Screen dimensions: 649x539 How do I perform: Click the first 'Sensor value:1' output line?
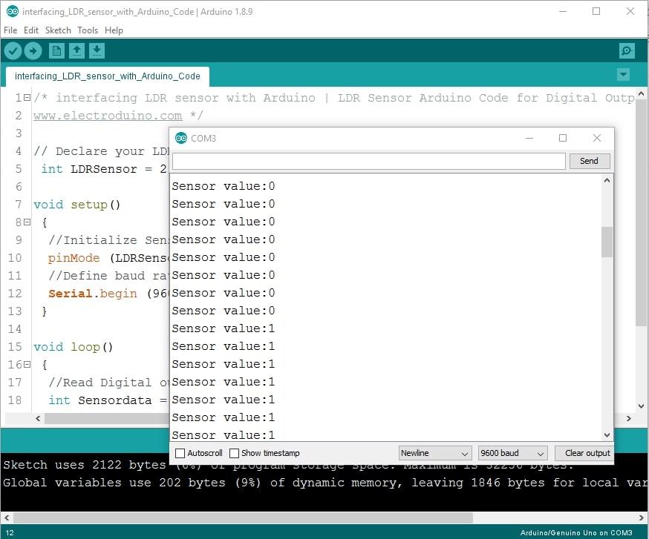click(224, 328)
